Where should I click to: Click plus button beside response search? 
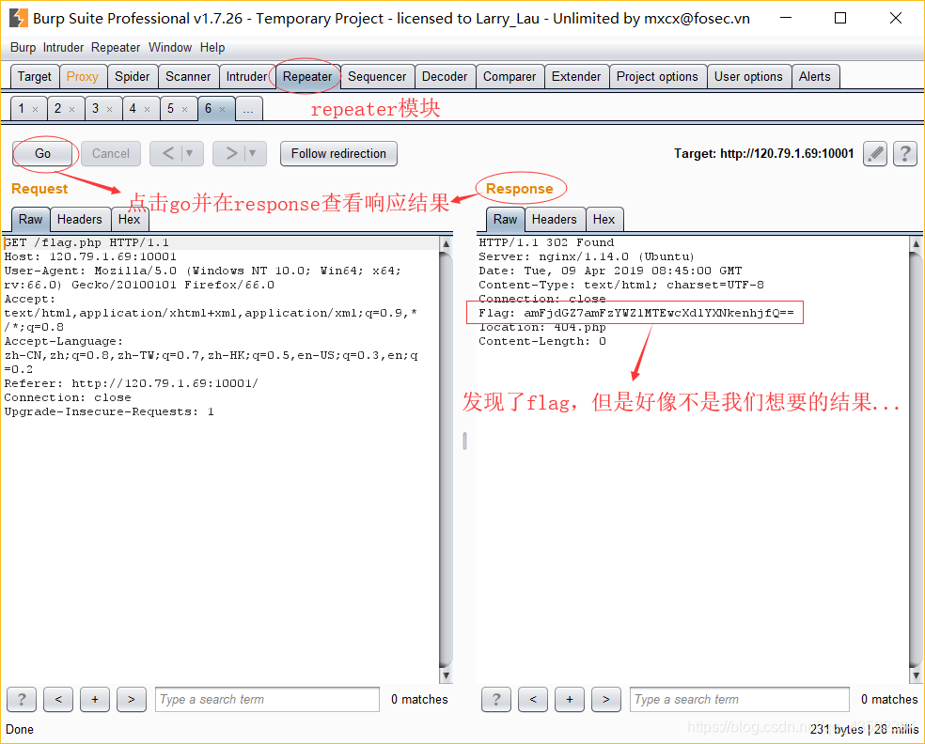[570, 700]
